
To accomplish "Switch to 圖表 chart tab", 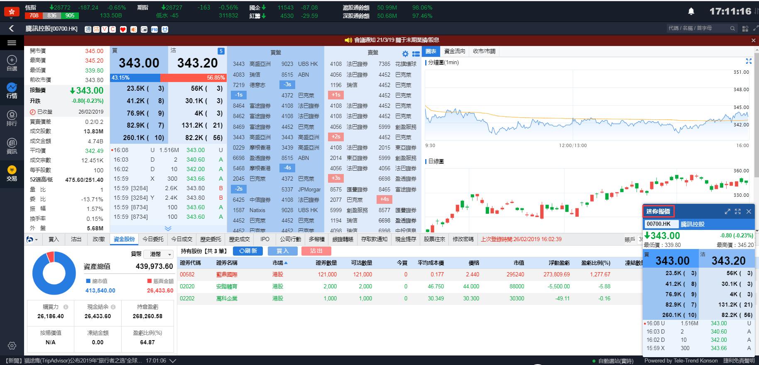I will [x=431, y=51].
